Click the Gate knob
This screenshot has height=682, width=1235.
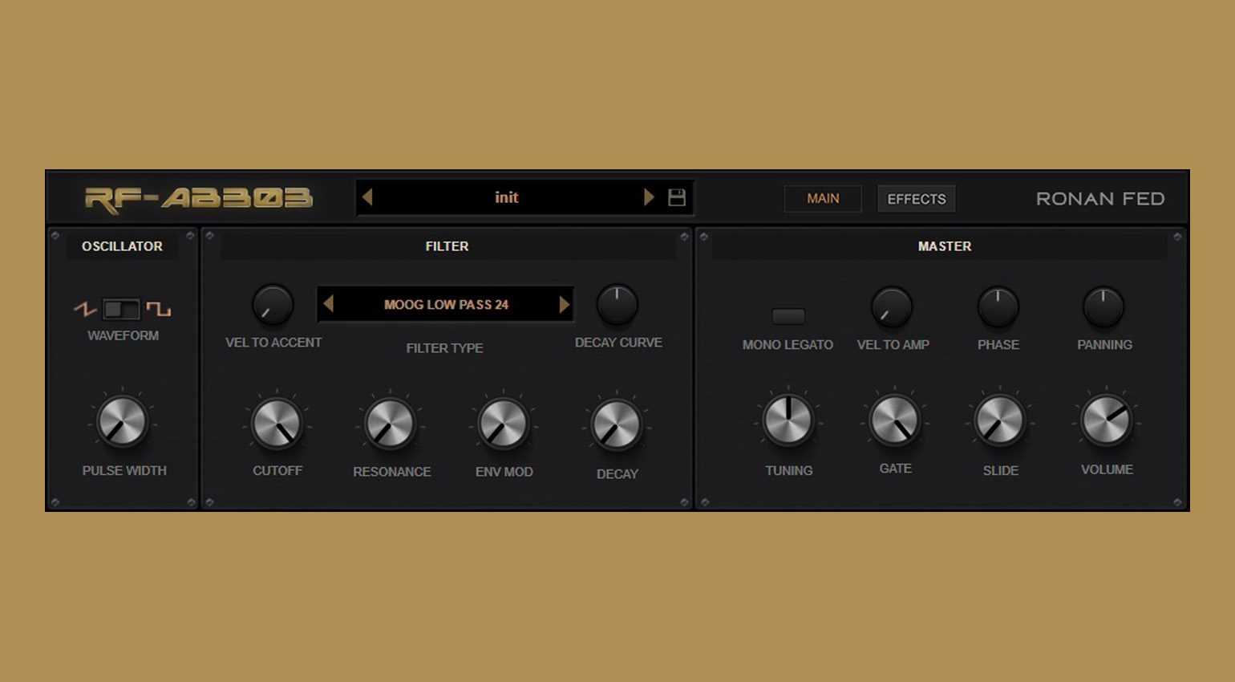894,420
